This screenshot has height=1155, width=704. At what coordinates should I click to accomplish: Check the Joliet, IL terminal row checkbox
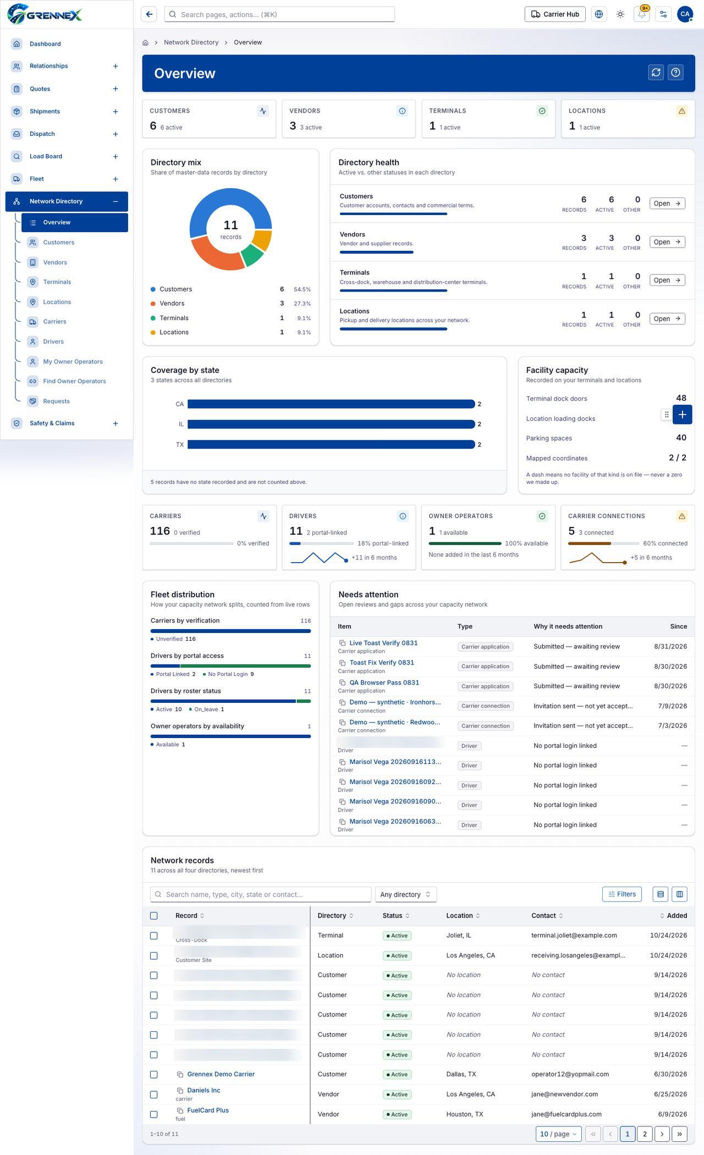pyautogui.click(x=154, y=936)
